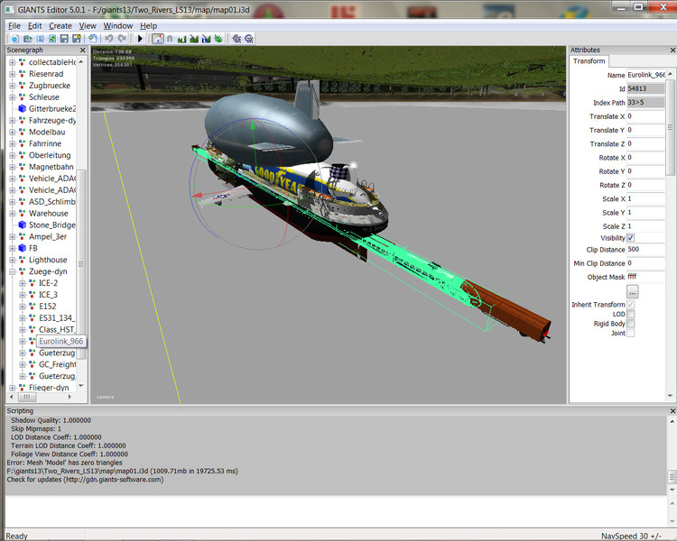
Task: Open the Window menu
Action: (118, 26)
